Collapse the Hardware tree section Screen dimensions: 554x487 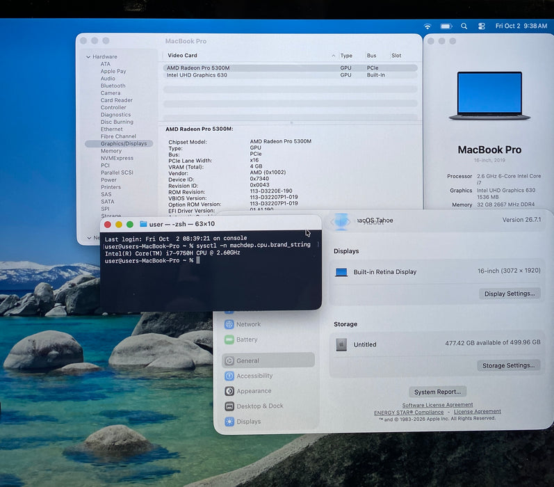[x=88, y=56]
